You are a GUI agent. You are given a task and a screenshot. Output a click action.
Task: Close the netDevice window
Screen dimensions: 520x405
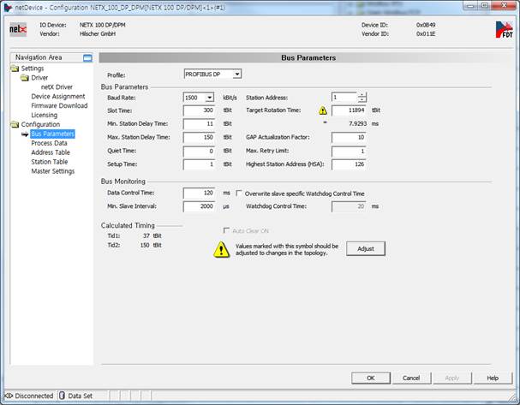click(504, 6)
